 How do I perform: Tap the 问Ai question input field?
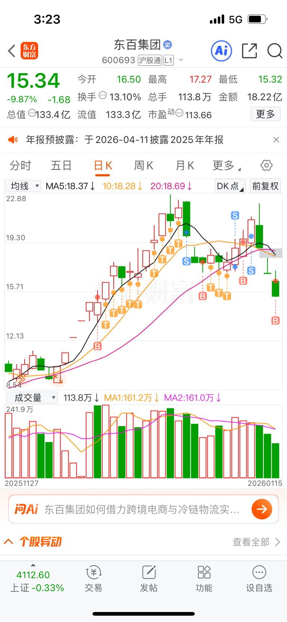tap(142, 509)
